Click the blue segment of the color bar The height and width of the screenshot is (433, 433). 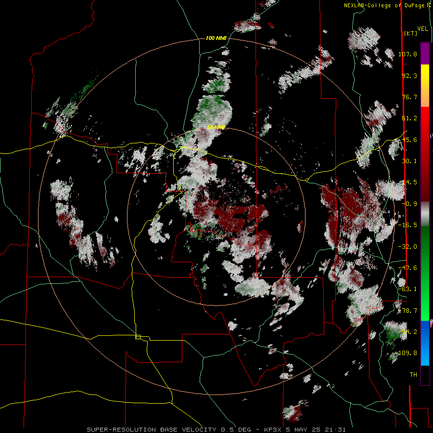(x=425, y=343)
